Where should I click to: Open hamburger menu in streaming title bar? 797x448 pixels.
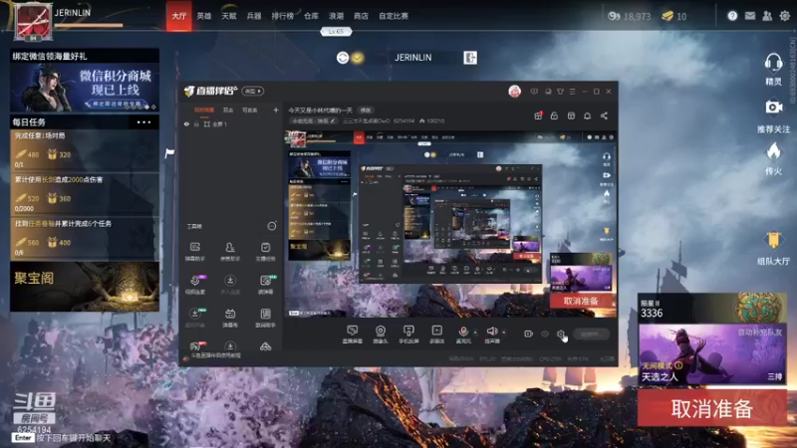(572, 92)
